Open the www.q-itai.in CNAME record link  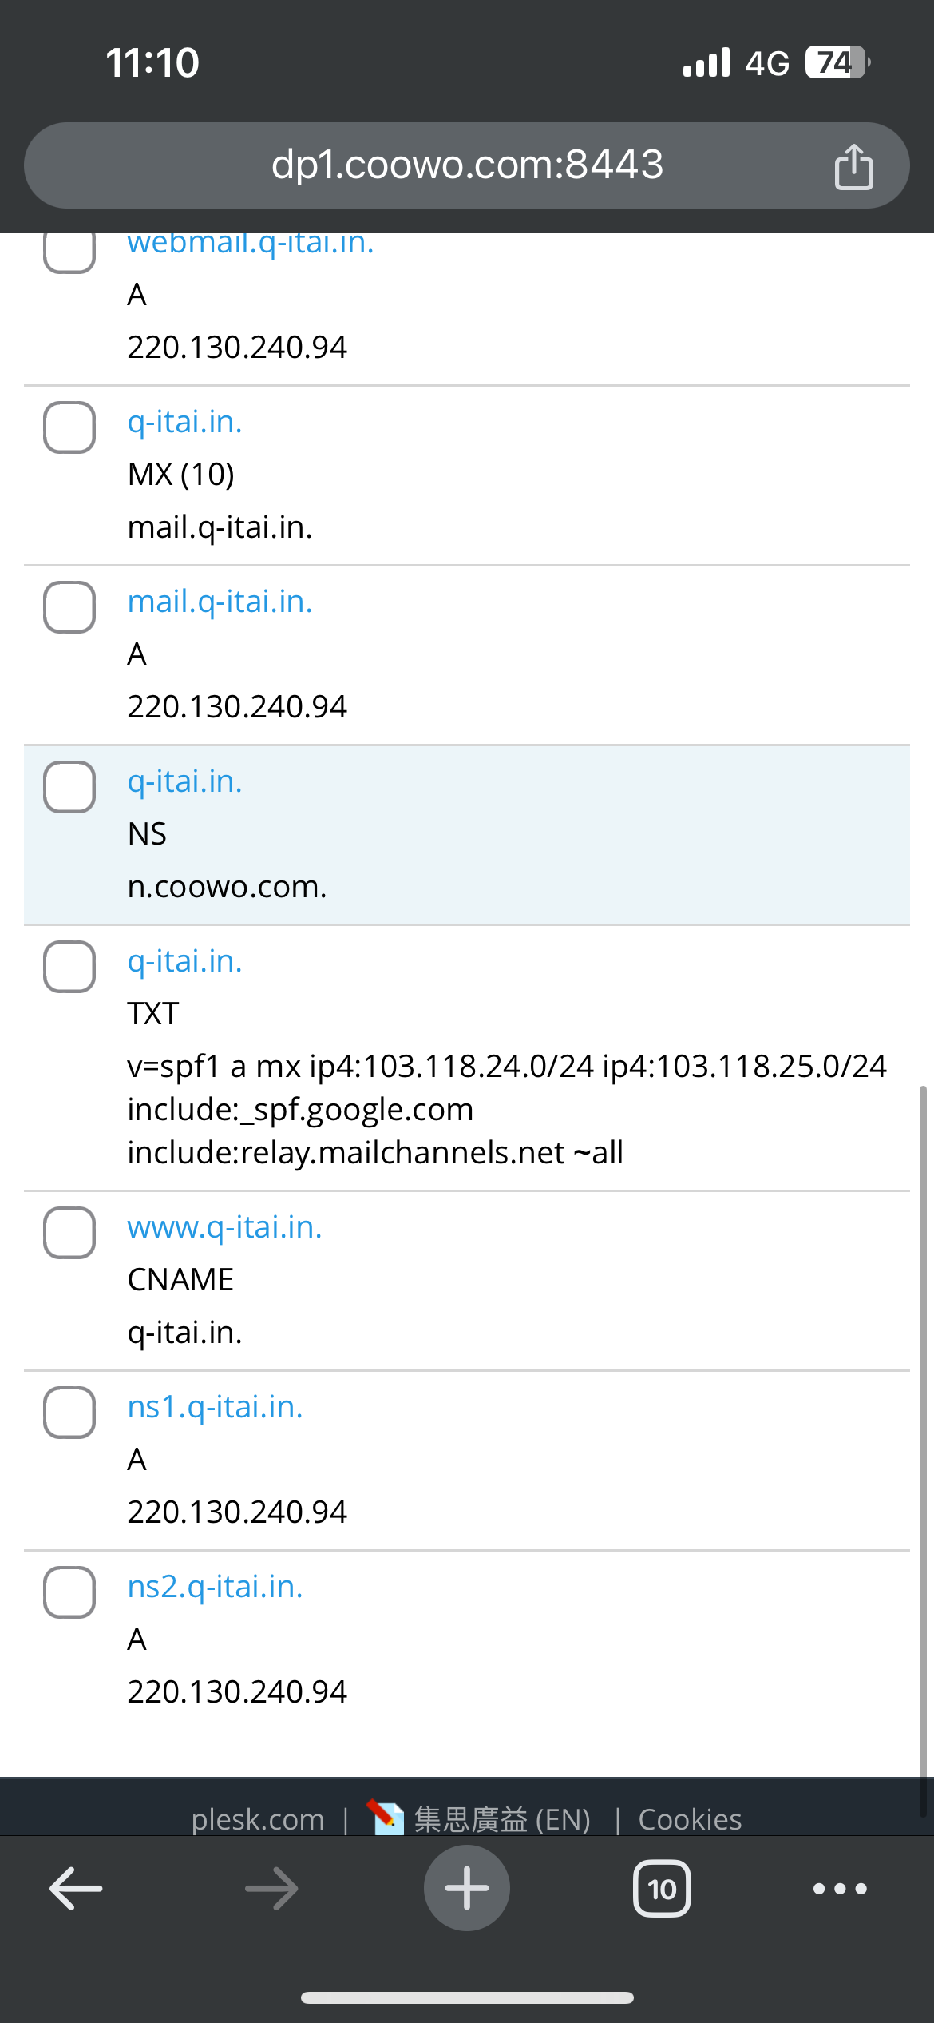(x=224, y=1227)
